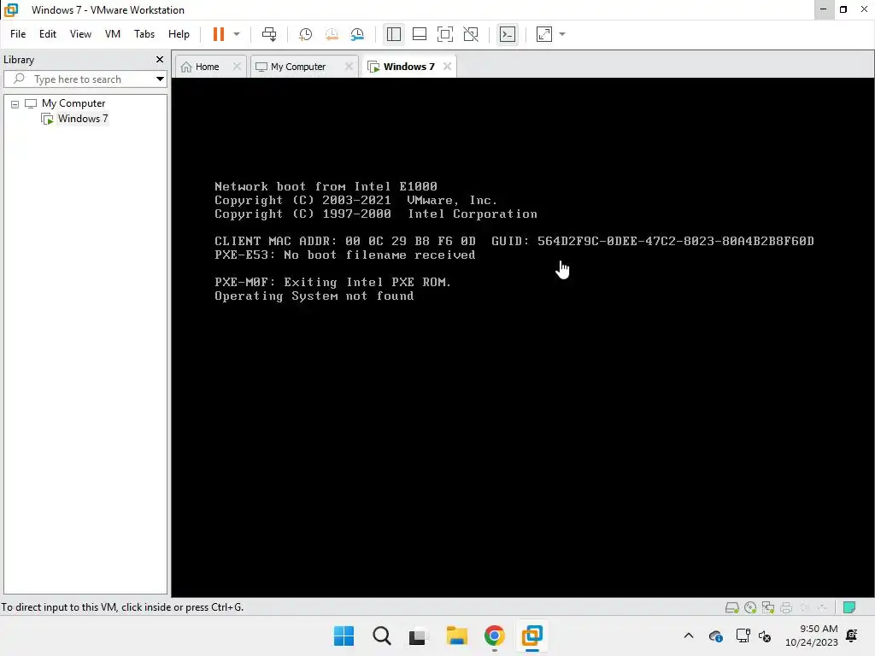Screen dimensions: 875x656
Task: Open the Windows Start menu
Action: (344, 635)
